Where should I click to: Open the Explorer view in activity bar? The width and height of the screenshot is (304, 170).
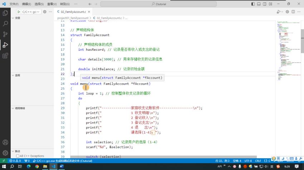(x=5, y=13)
